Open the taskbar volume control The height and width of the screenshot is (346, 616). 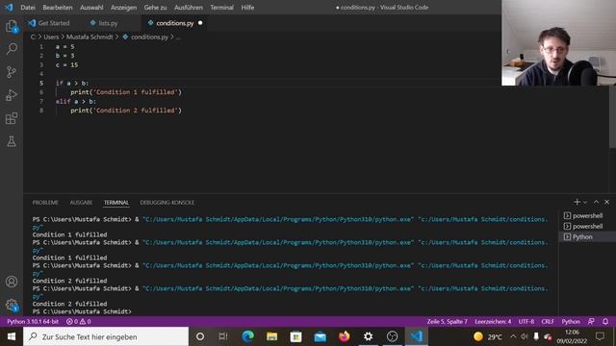[x=525, y=336]
